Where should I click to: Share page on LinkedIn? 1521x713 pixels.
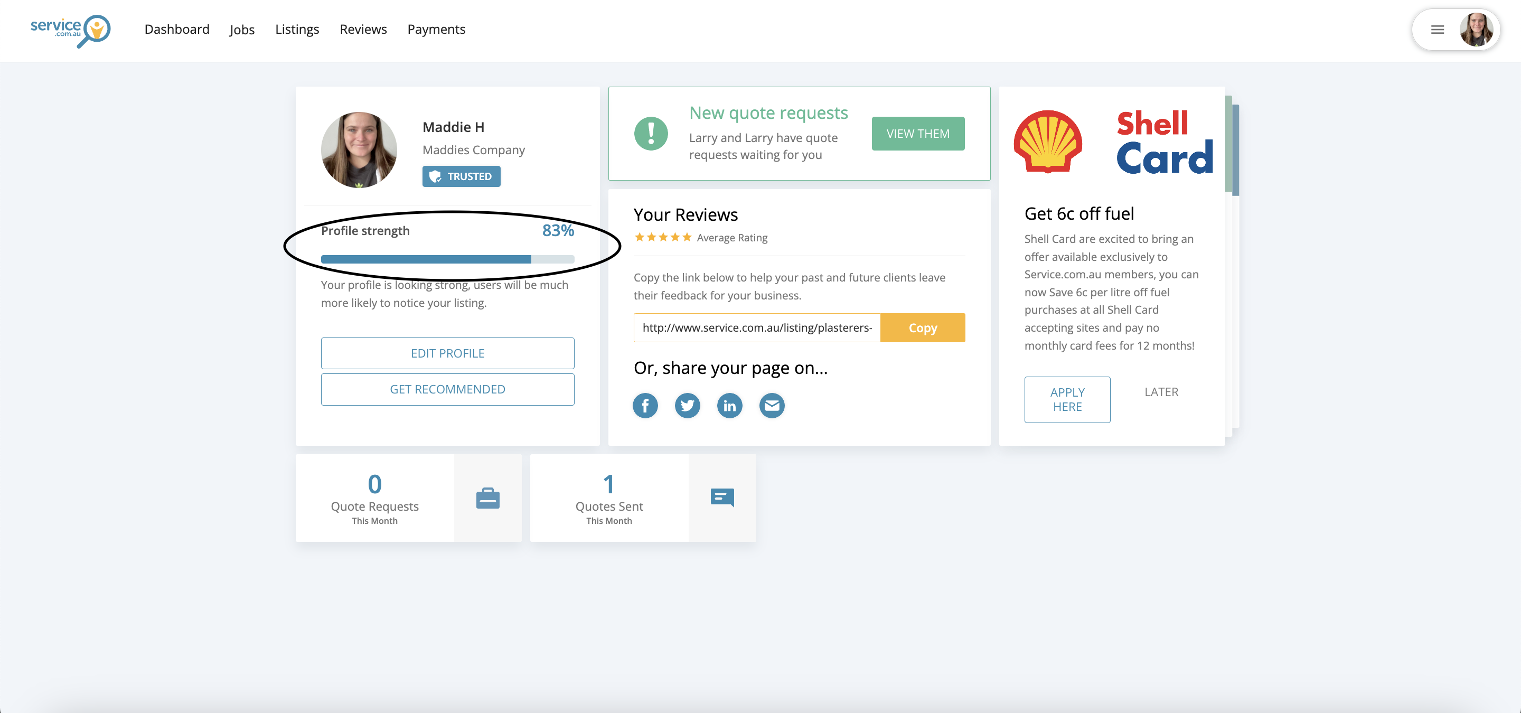pos(729,406)
